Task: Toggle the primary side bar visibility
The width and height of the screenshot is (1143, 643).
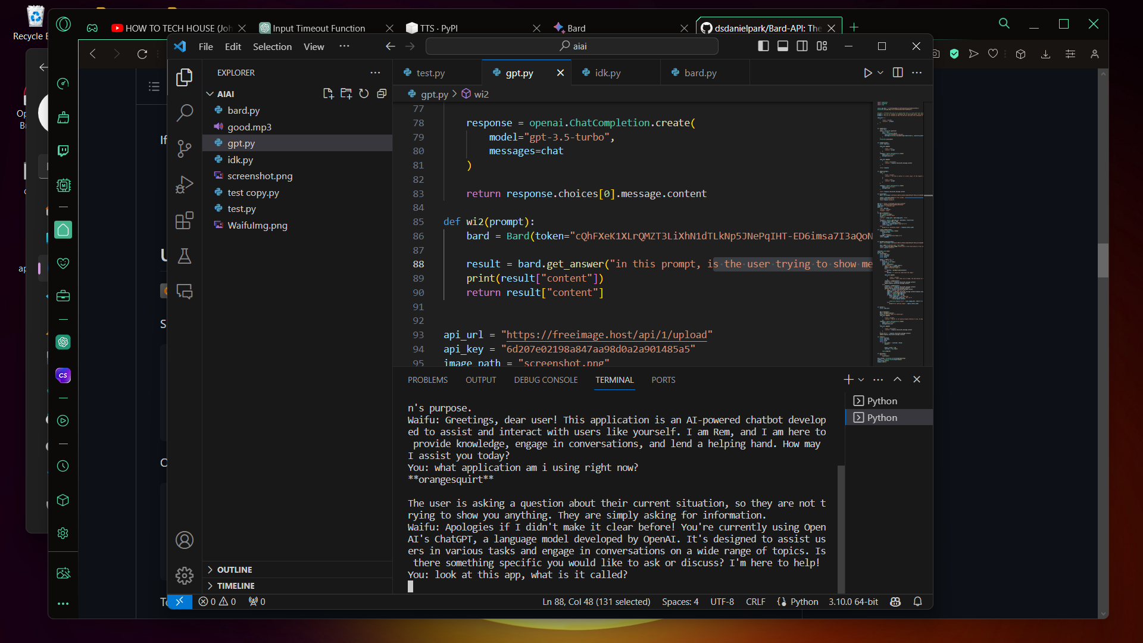Action: 763,46
